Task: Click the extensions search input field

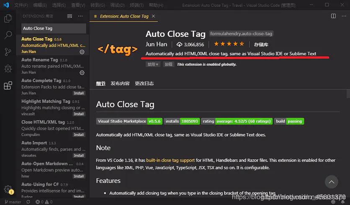Action: coord(54,28)
